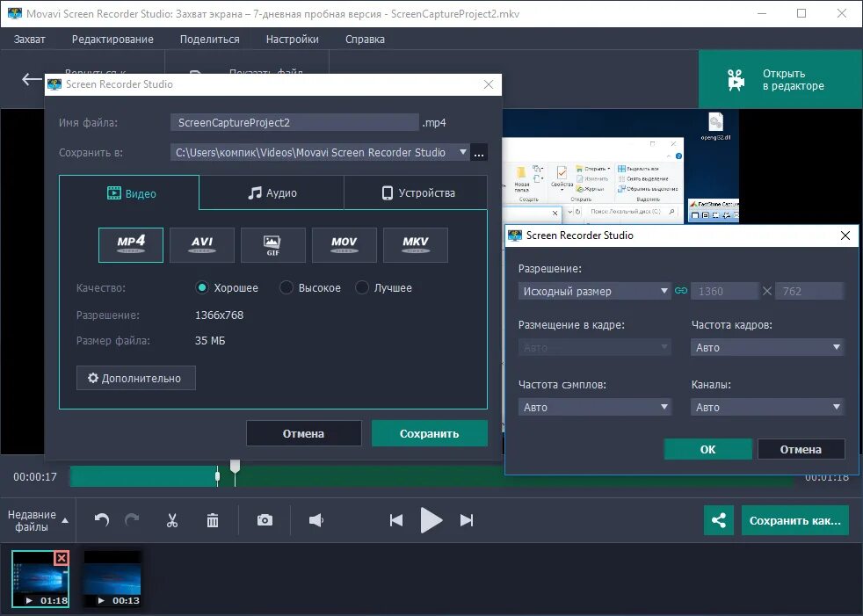Open the Исходный размер resolution dropdown
This screenshot has height=616, width=863.
point(594,291)
